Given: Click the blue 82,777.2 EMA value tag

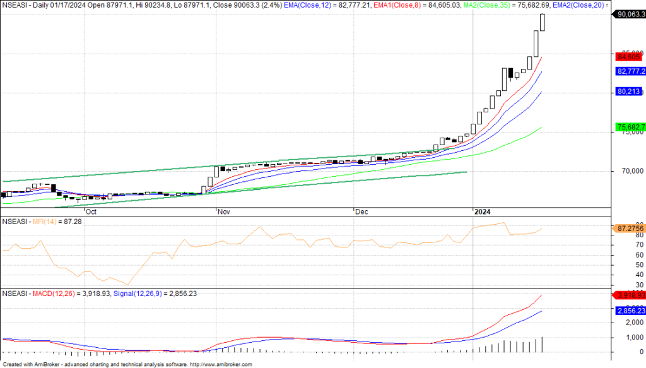Looking at the screenshot, I should [630, 71].
